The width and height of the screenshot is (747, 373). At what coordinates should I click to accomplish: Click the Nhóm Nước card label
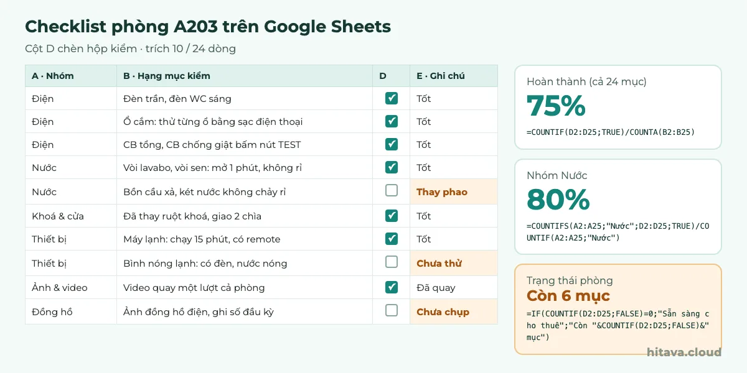point(557,175)
